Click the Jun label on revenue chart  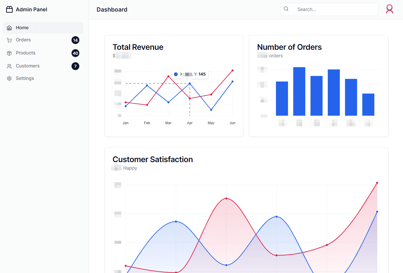coord(232,123)
